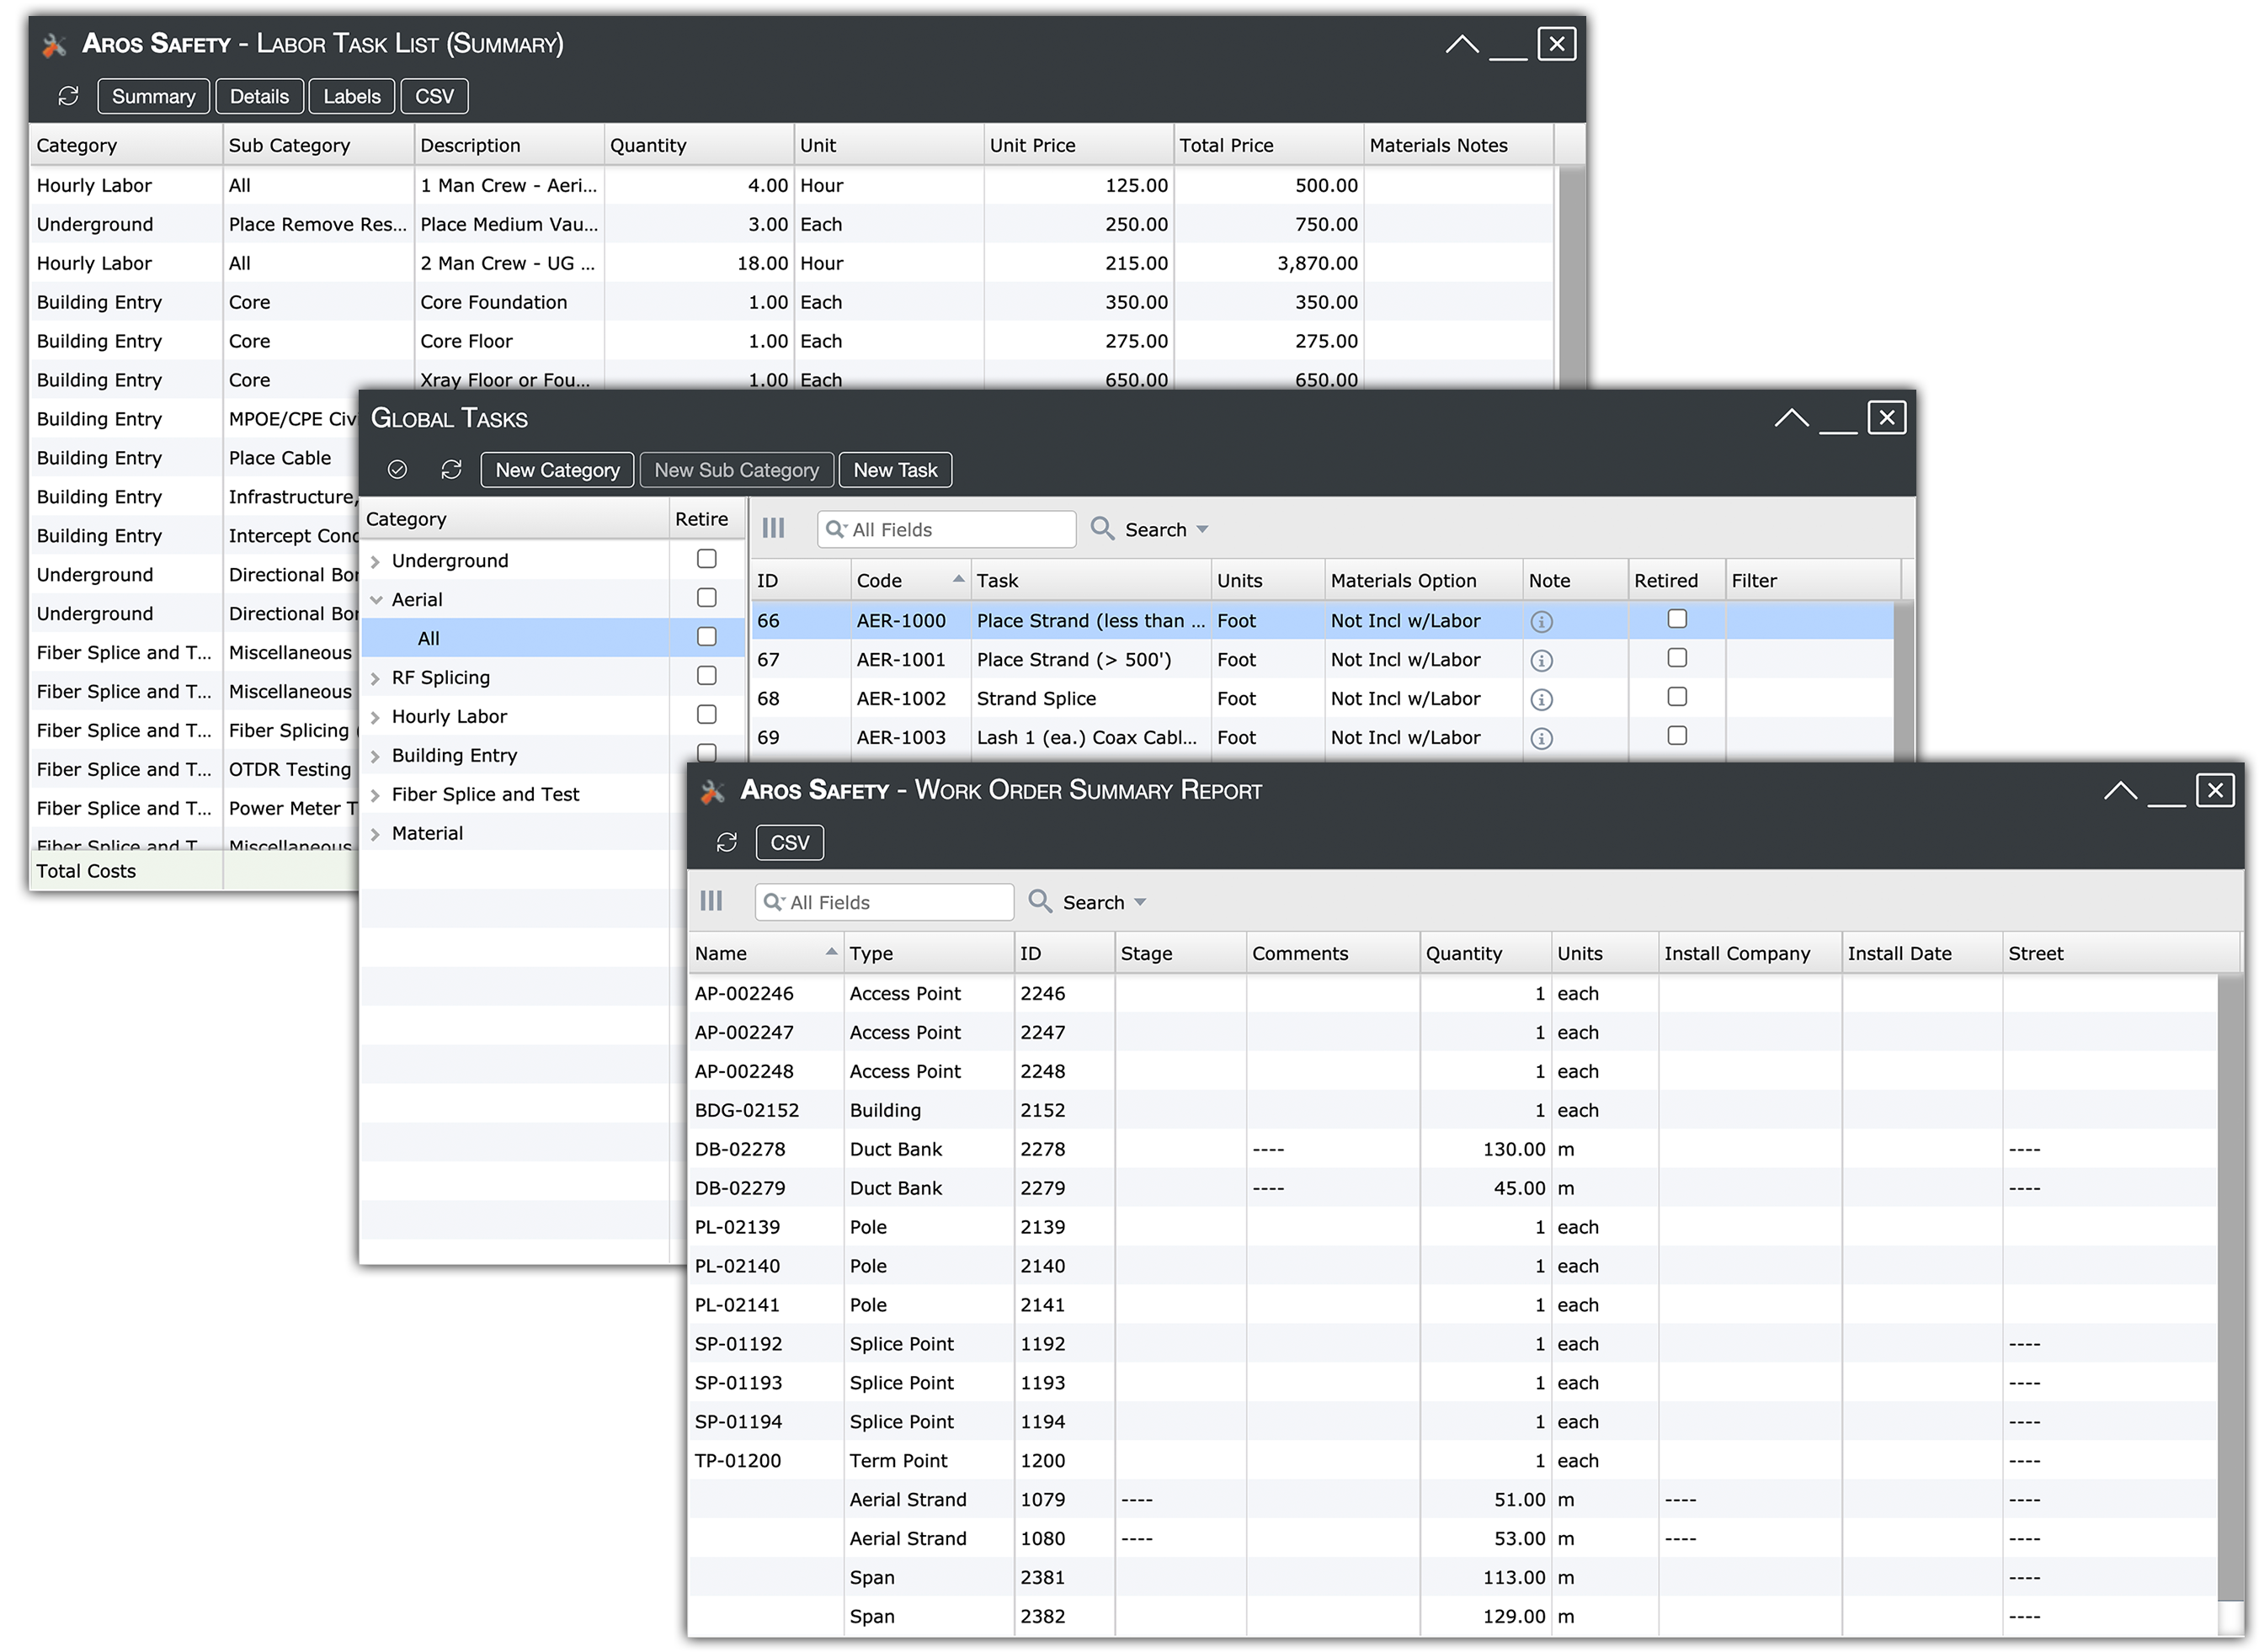Toggle Retire checkbox for Underground category

click(x=706, y=559)
